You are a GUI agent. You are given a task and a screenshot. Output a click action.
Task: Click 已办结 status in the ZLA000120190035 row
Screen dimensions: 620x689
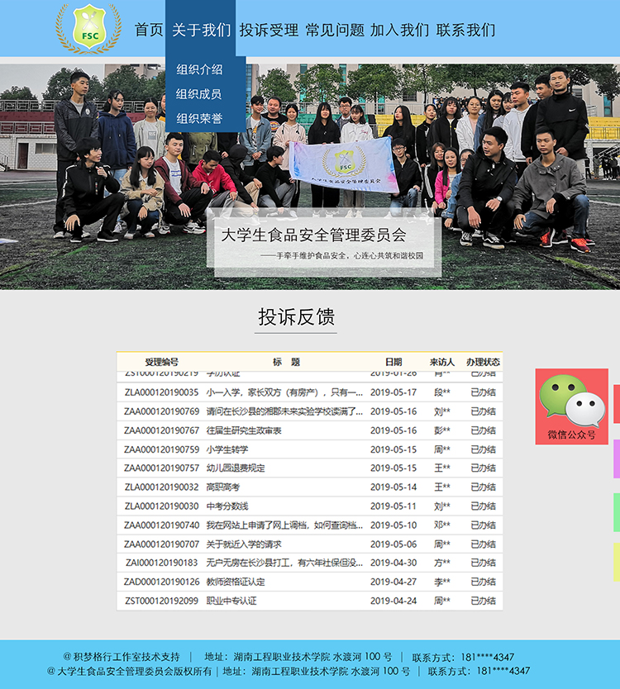(x=484, y=392)
